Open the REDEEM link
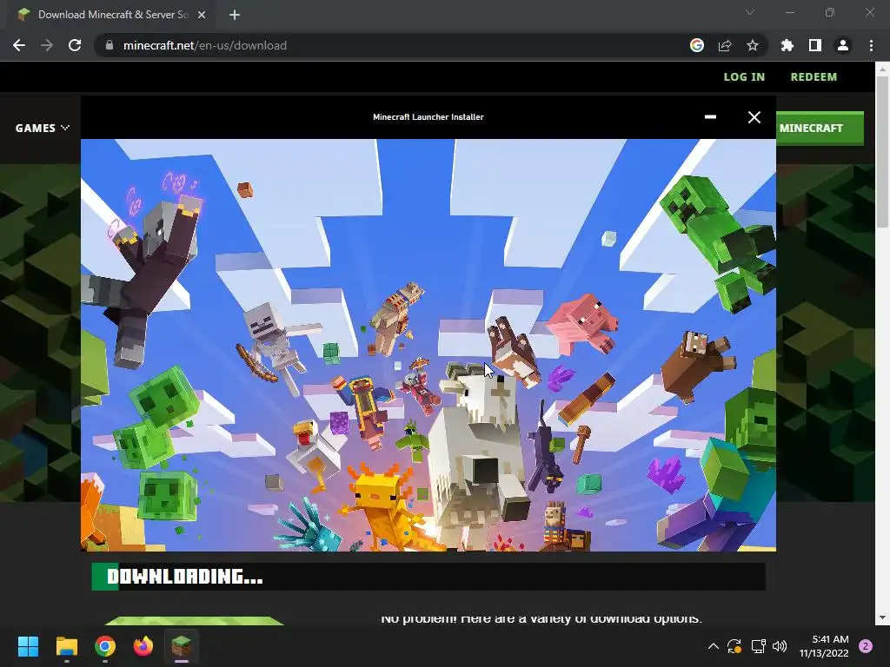This screenshot has width=890, height=667. [x=814, y=77]
